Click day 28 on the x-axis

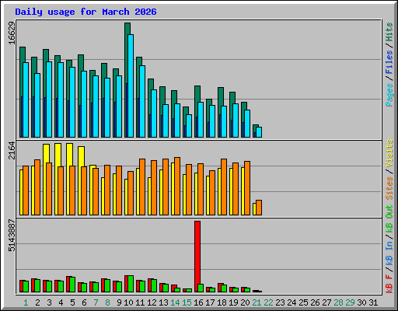(x=338, y=302)
